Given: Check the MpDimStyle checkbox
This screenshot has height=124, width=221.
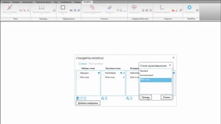Looking at the screenshot, I should [128, 73].
